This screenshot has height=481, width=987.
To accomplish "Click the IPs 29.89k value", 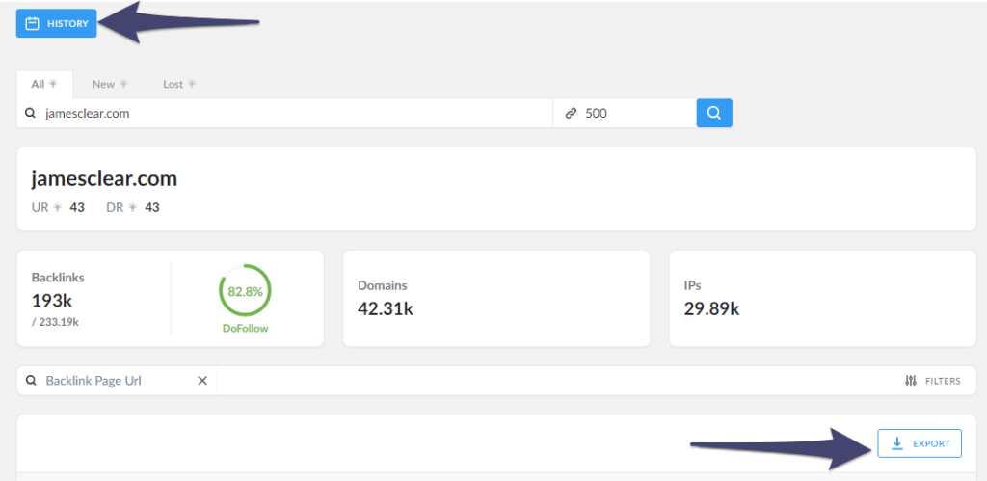I will point(711,309).
